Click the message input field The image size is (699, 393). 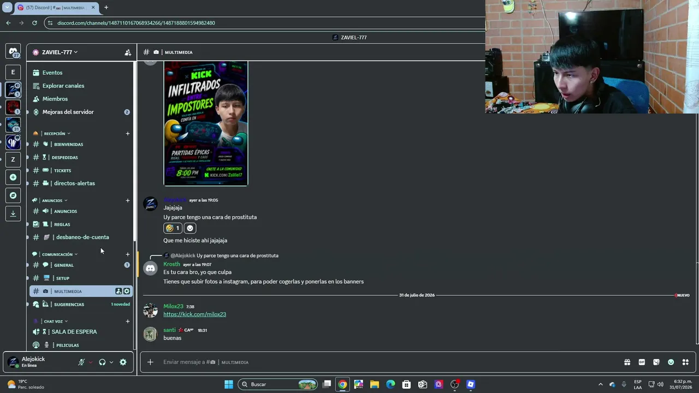tap(388, 362)
